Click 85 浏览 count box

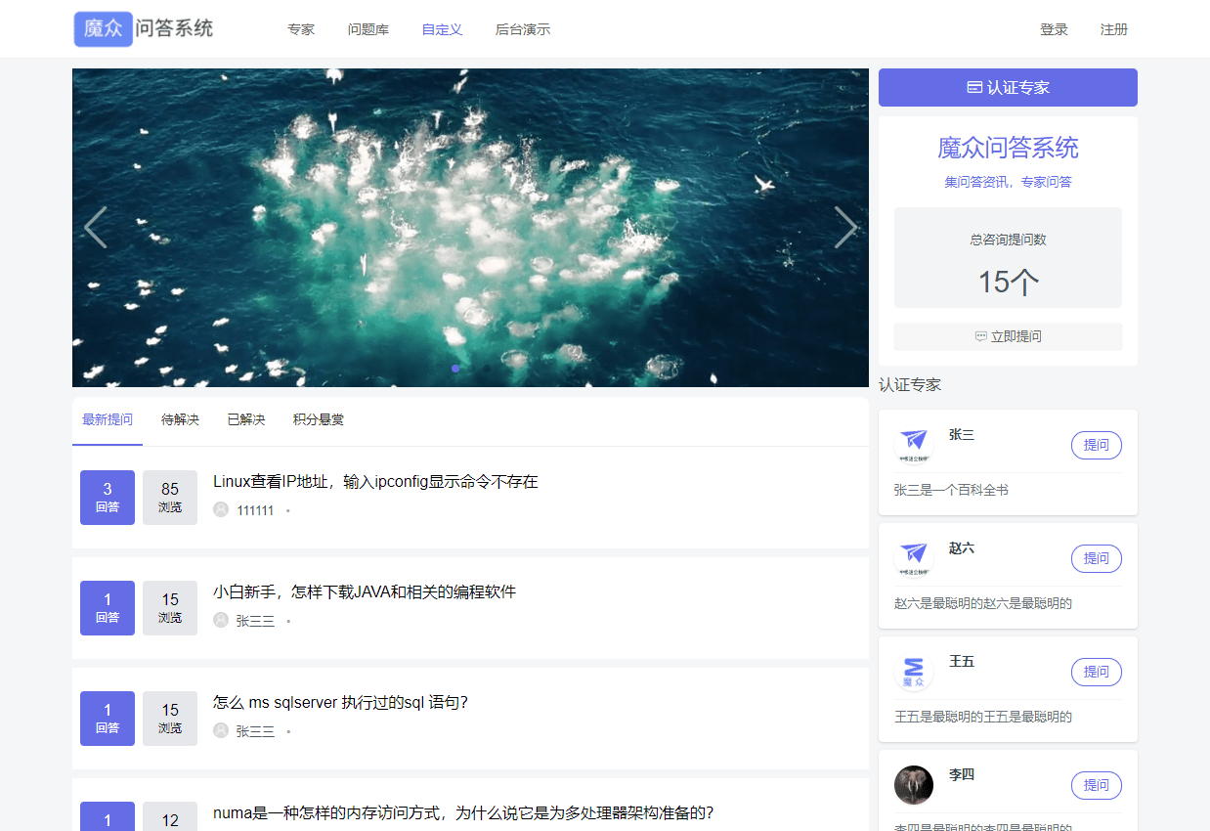170,498
